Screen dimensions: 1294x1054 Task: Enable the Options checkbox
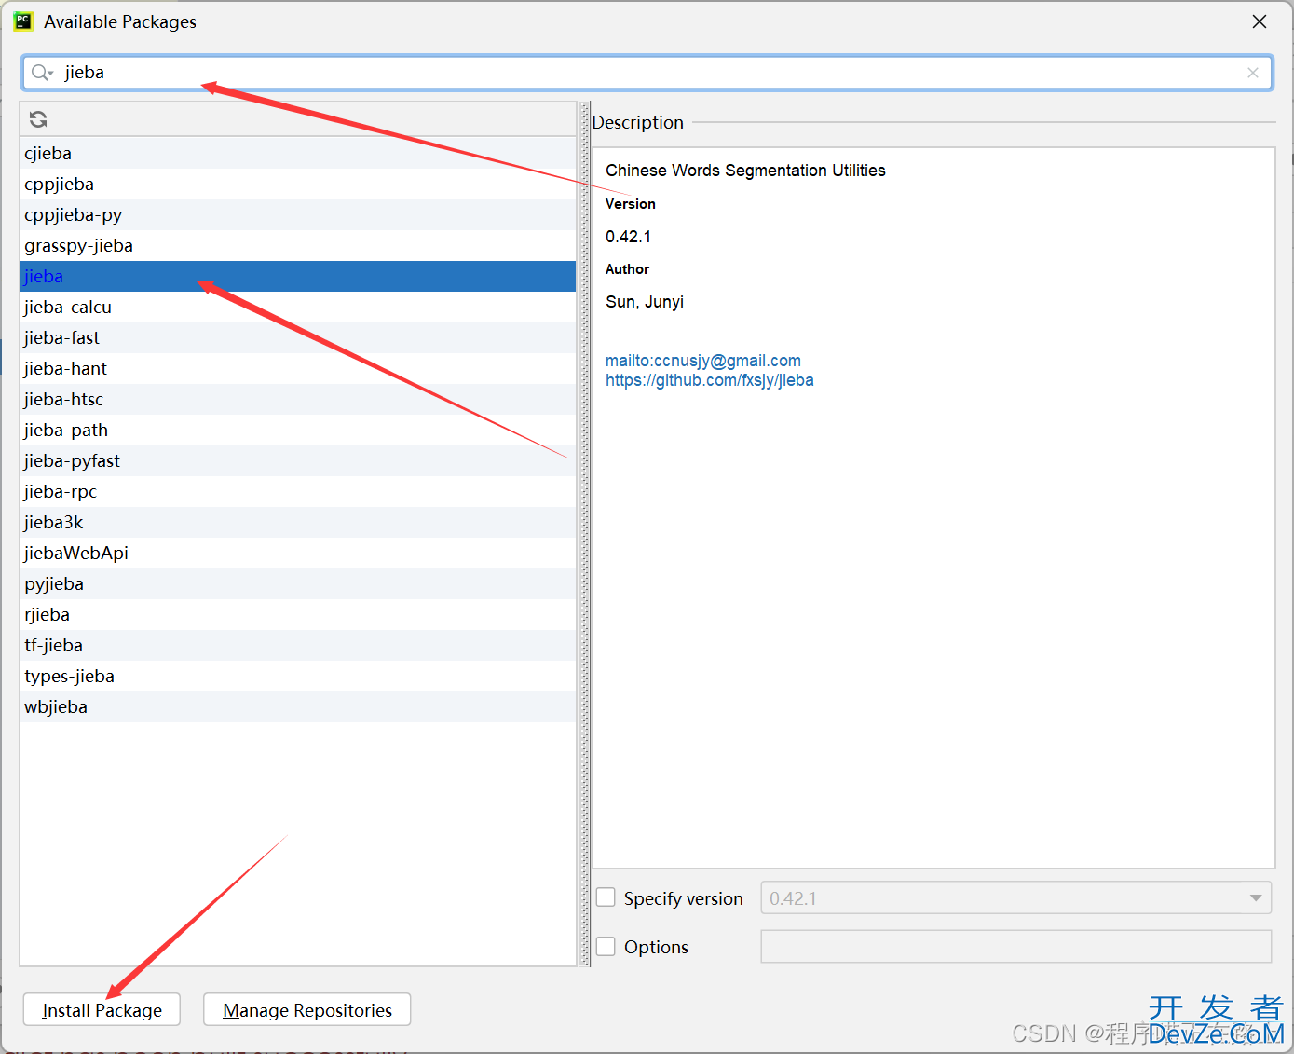pos(606,946)
